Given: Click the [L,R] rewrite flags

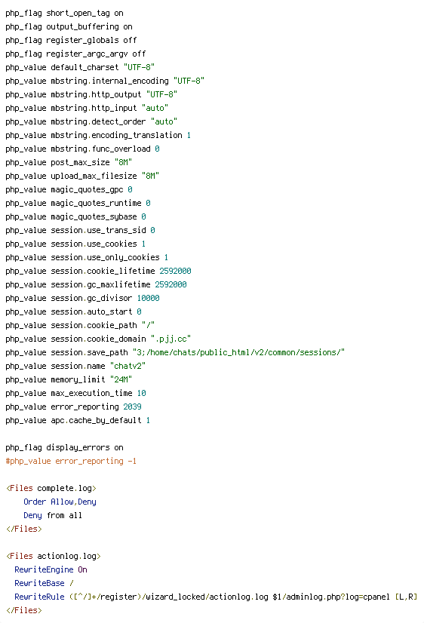Looking at the screenshot, I should [x=406, y=597].
